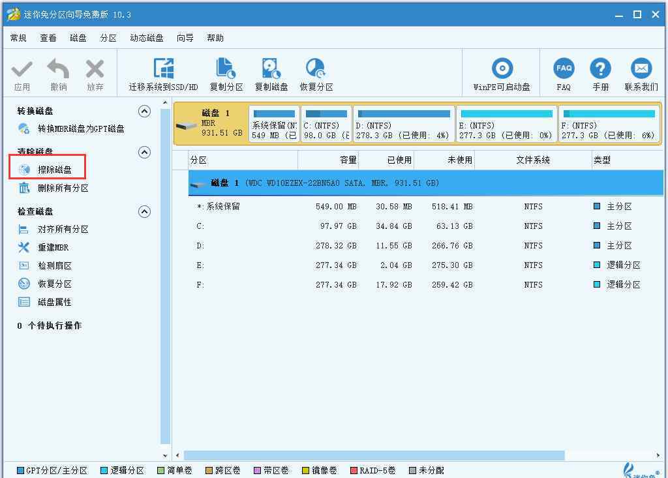
Task: Select the 磁盘 1 WDC header row
Action: [425, 183]
